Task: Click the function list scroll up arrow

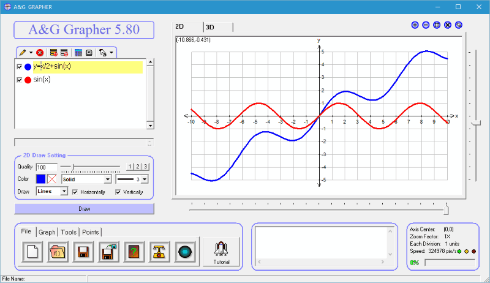Action: click(x=150, y=62)
